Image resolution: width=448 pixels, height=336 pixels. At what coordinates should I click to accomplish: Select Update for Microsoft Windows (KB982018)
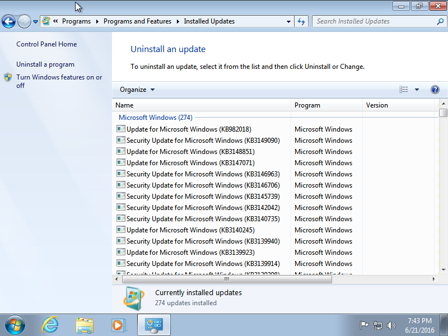[x=189, y=129]
